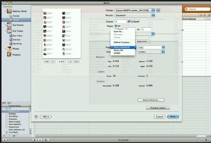Click the Copies input field

121,21
